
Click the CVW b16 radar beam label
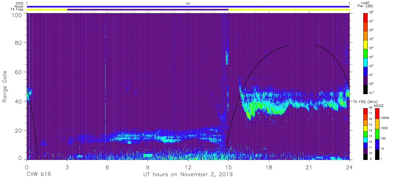tap(38, 174)
